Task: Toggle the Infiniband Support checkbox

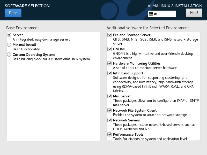Action: 109,73
